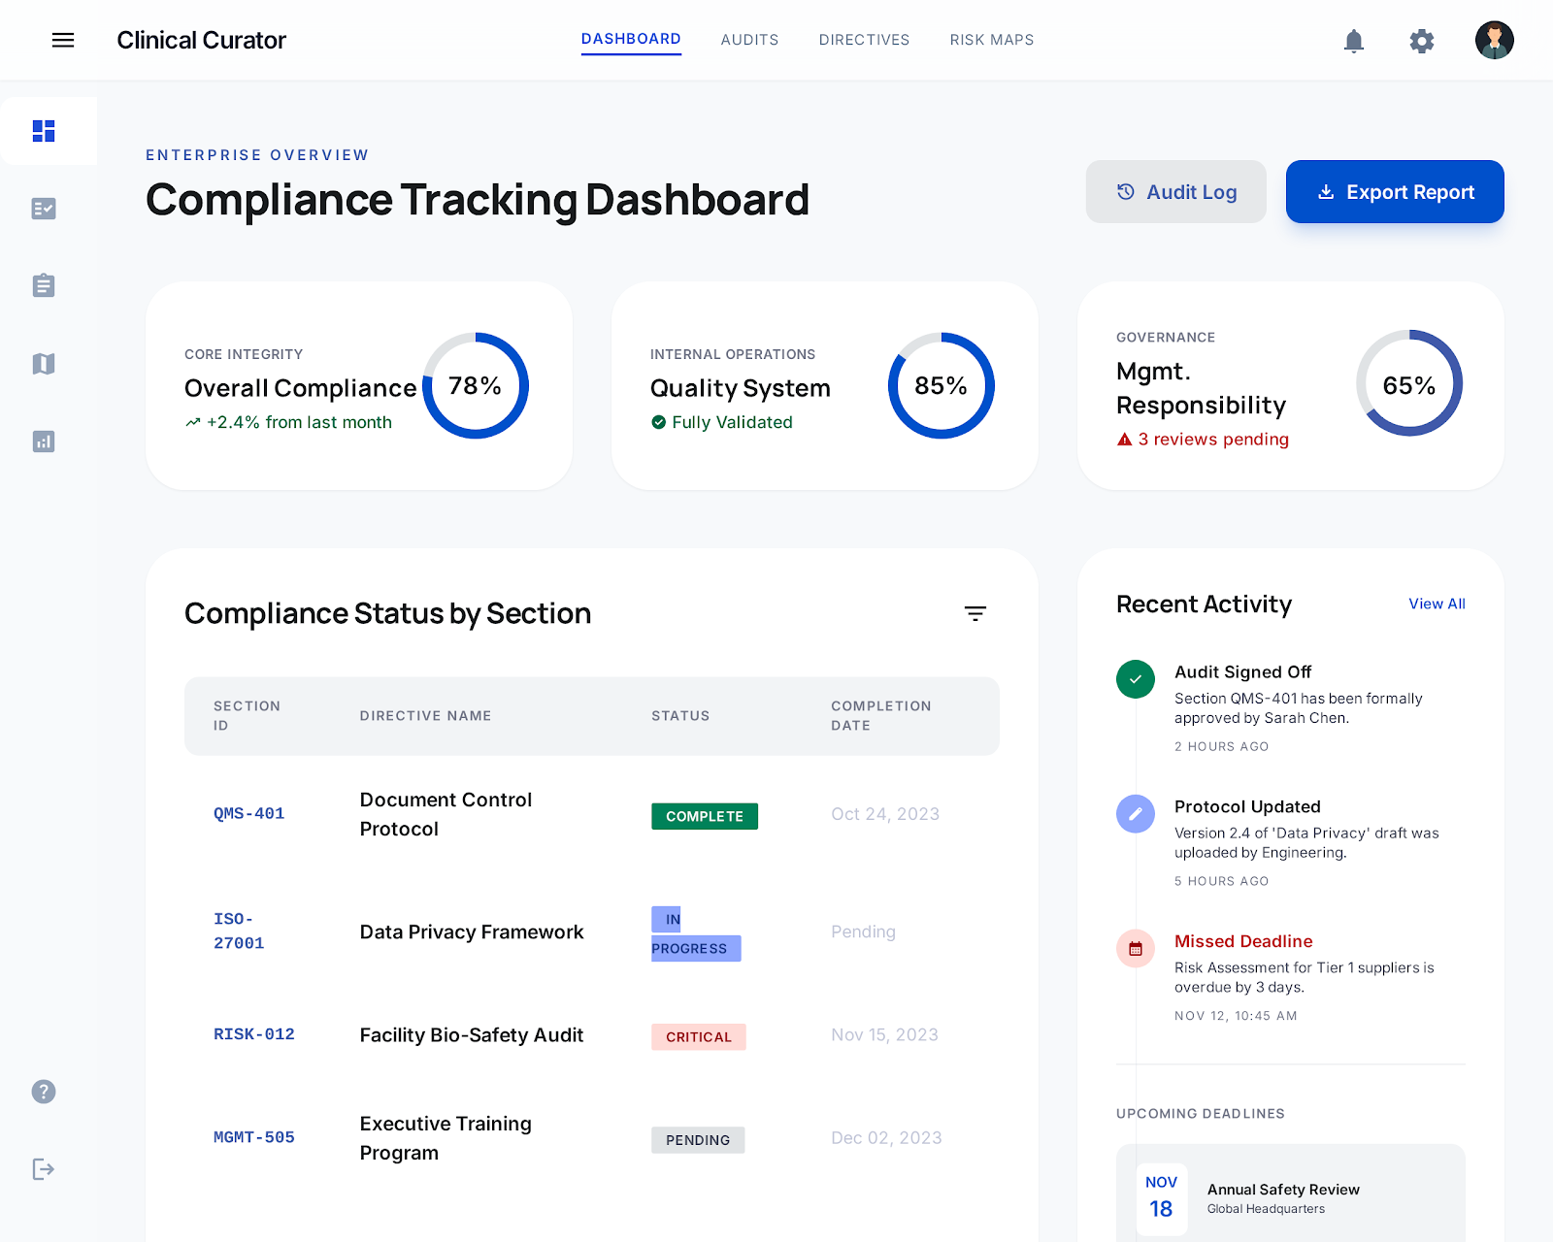Viewport: 1553px width, 1242px height.
Task: Click the Section ID column header
Action: tap(247, 716)
